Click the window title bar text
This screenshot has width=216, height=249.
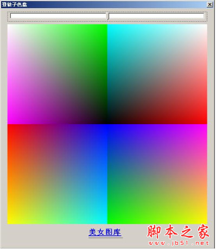pos(15,4)
